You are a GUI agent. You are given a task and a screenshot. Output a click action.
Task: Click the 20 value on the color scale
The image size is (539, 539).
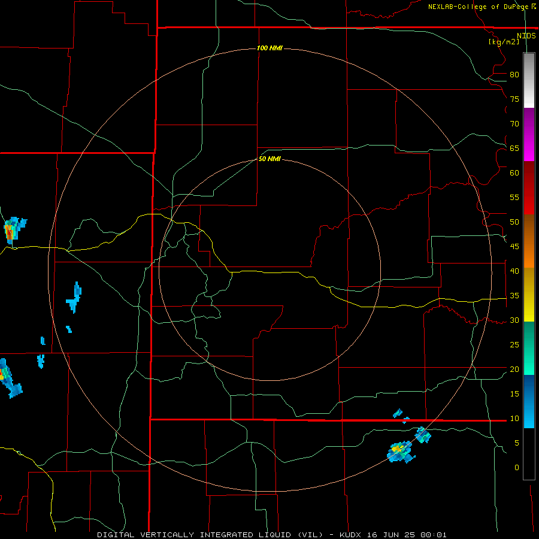(514, 369)
